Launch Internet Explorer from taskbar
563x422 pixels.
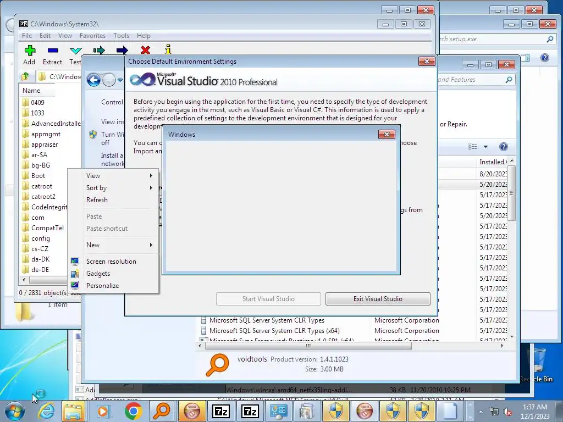point(47,411)
